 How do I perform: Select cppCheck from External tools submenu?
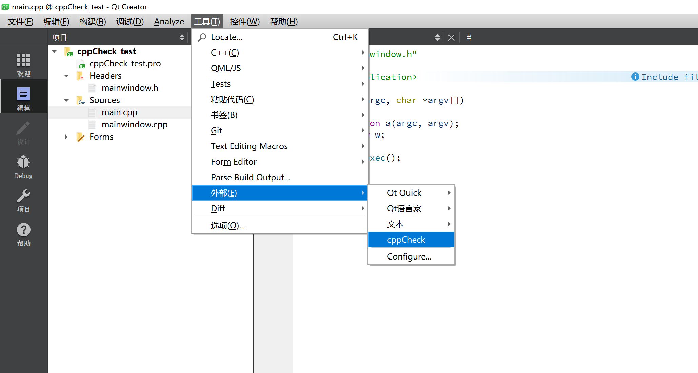pos(406,239)
